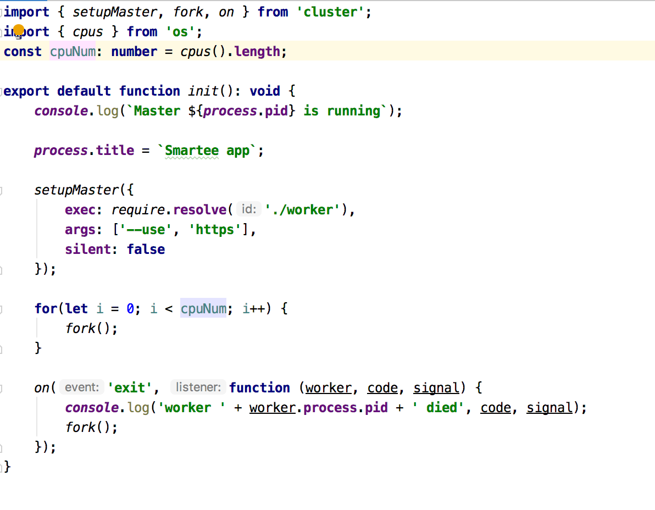This screenshot has width=655, height=510.
Task: Click the yellow lightbulb intention icon
Action: (20, 31)
